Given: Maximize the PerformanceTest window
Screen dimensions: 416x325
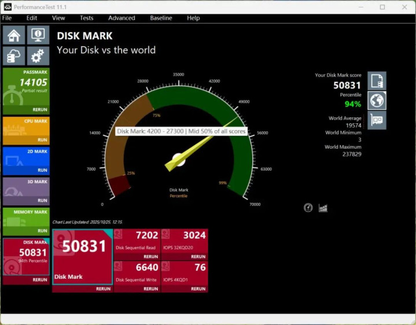Looking at the screenshot, I should (382, 7).
